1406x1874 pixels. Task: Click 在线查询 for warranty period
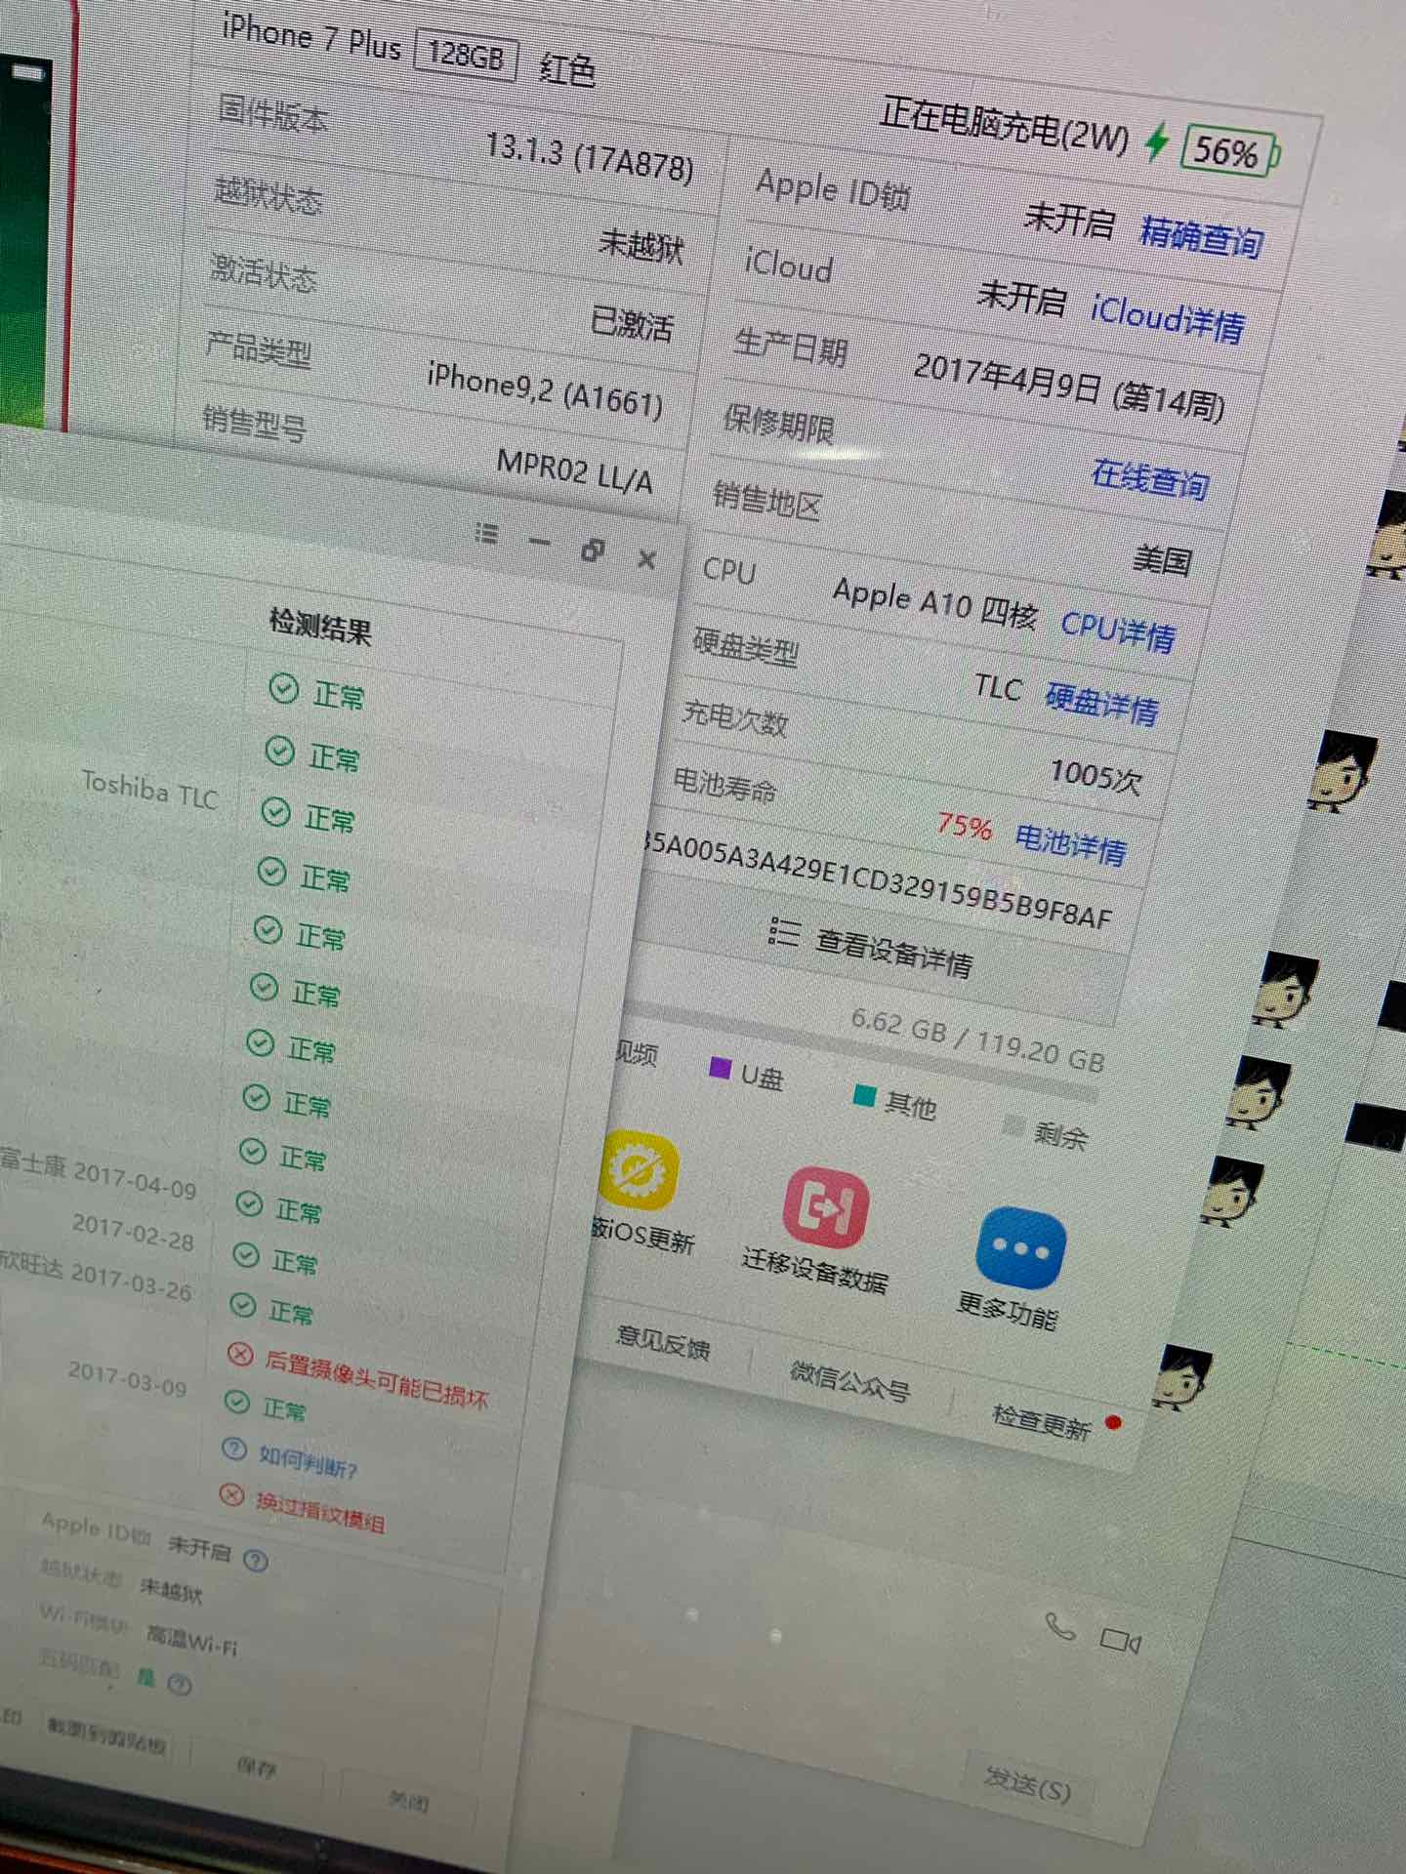[1150, 479]
